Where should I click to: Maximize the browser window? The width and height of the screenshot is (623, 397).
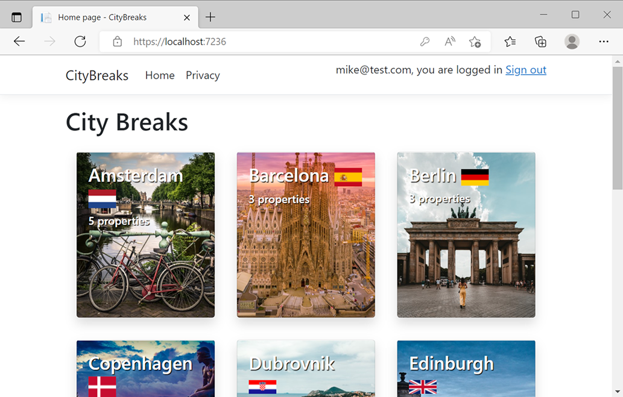pyautogui.click(x=575, y=14)
